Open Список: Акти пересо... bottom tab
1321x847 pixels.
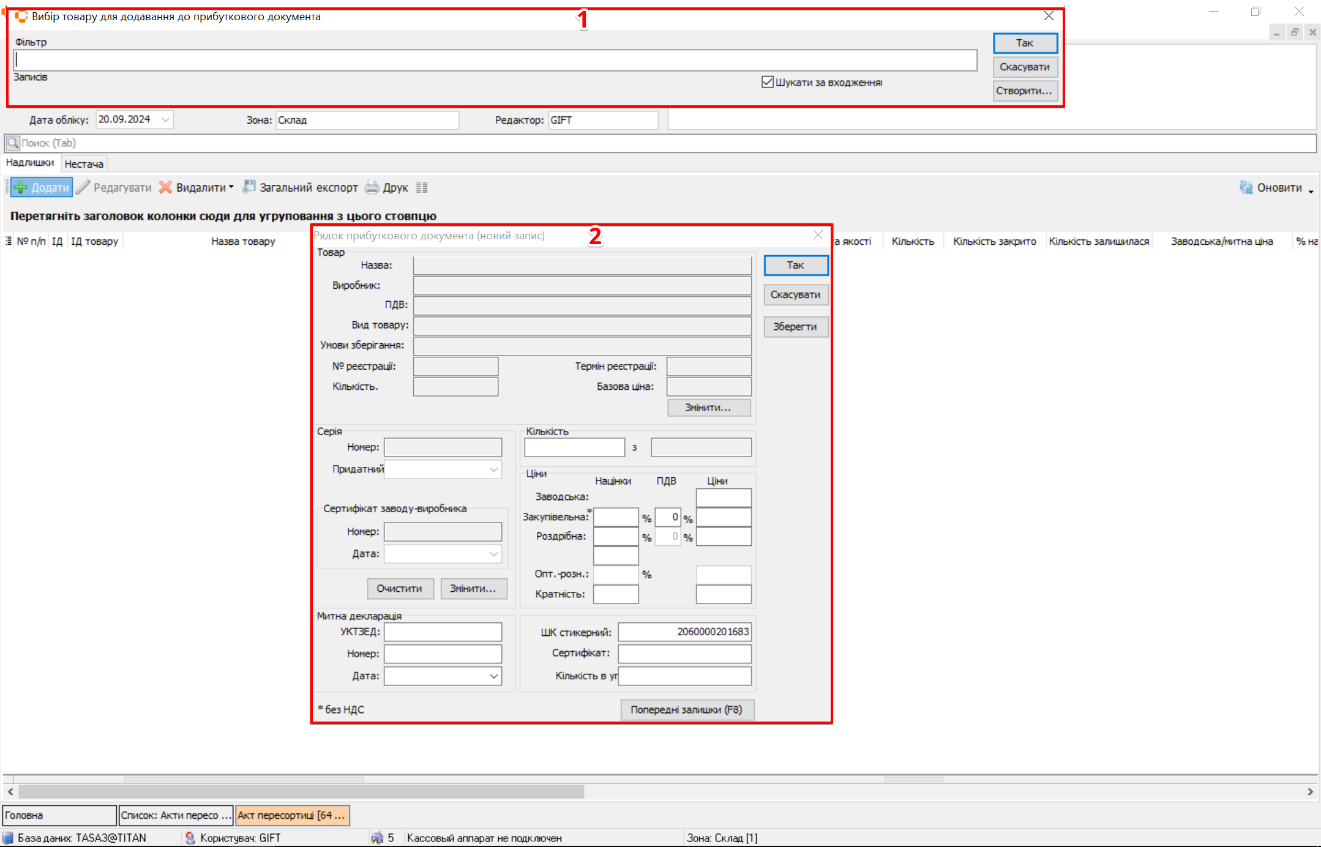[176, 815]
